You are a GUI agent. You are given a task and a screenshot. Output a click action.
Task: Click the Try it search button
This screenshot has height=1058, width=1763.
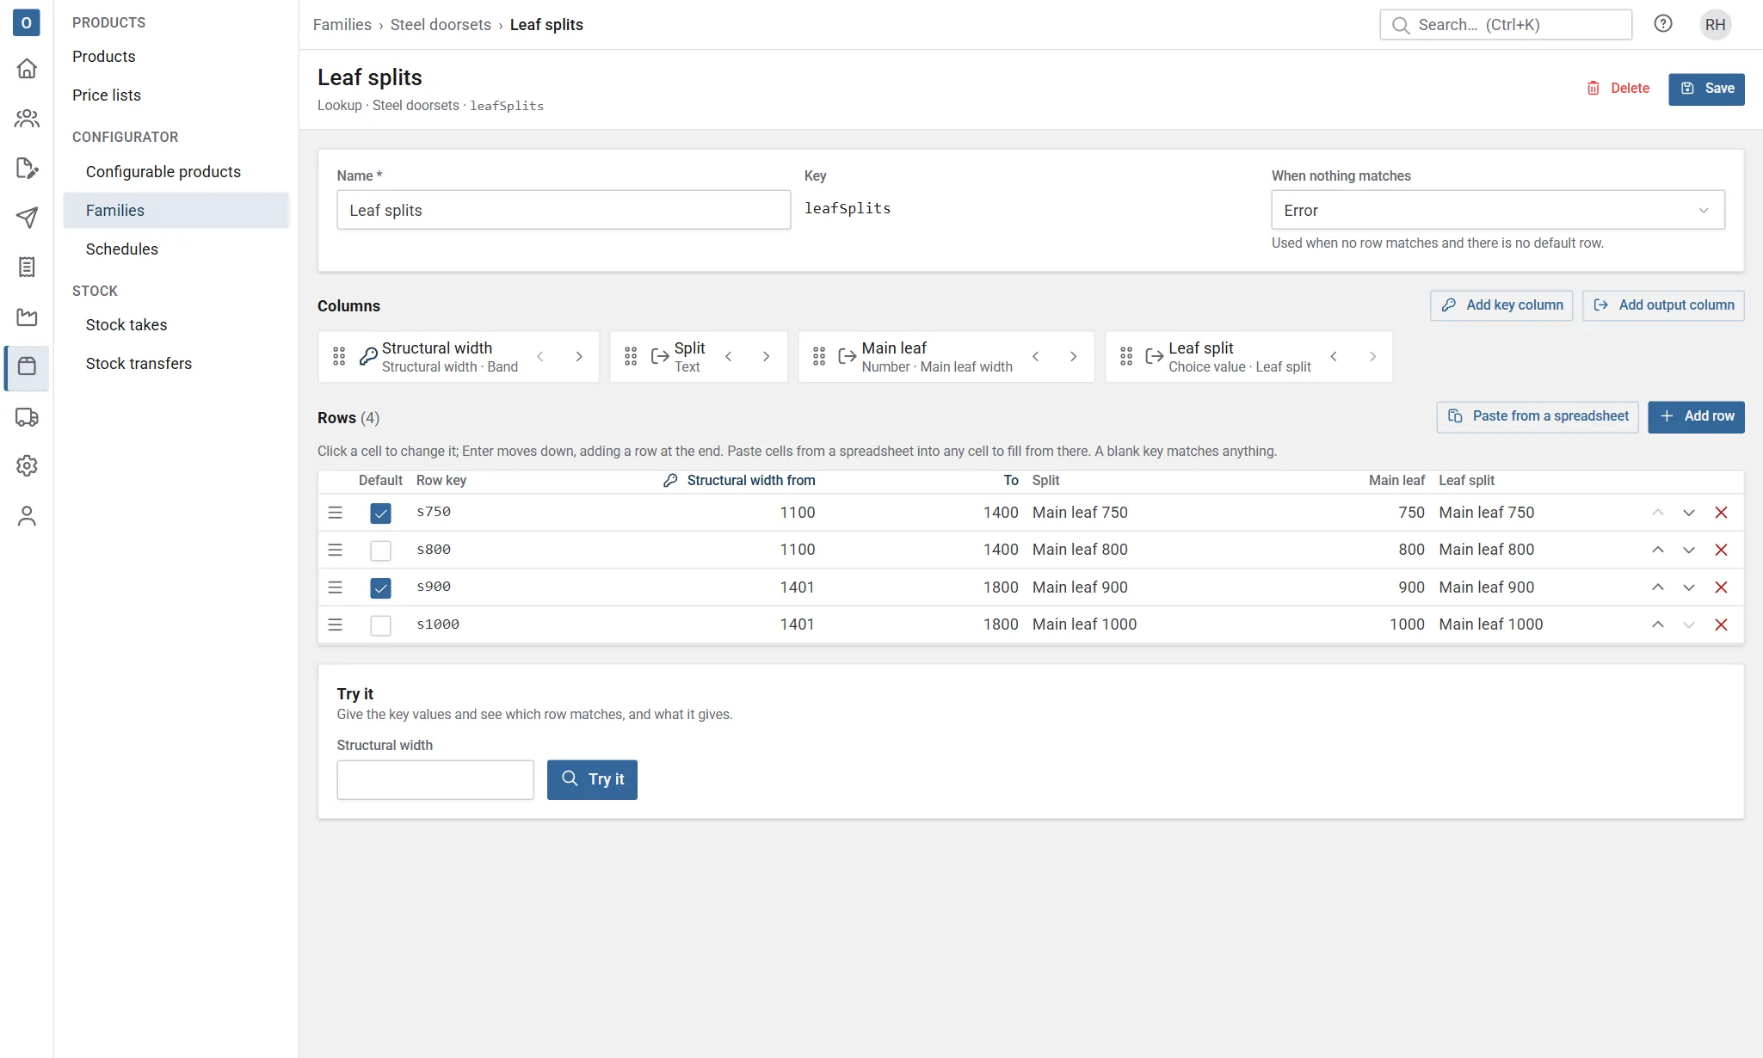pyautogui.click(x=592, y=779)
